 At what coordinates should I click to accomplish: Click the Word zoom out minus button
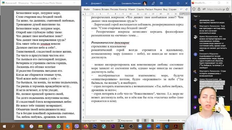click(158, 121)
